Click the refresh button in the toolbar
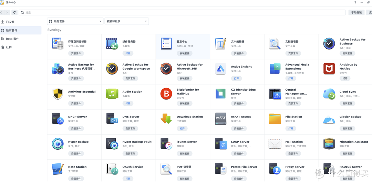 point(15,13)
